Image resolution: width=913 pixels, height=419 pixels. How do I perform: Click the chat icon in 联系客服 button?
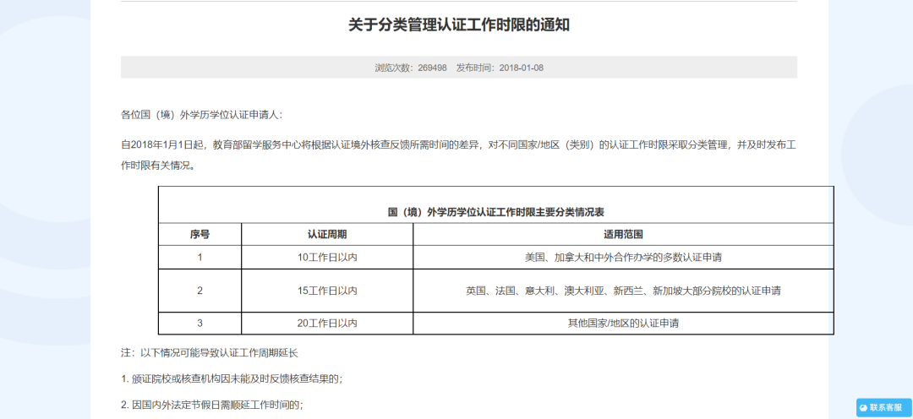click(x=864, y=408)
